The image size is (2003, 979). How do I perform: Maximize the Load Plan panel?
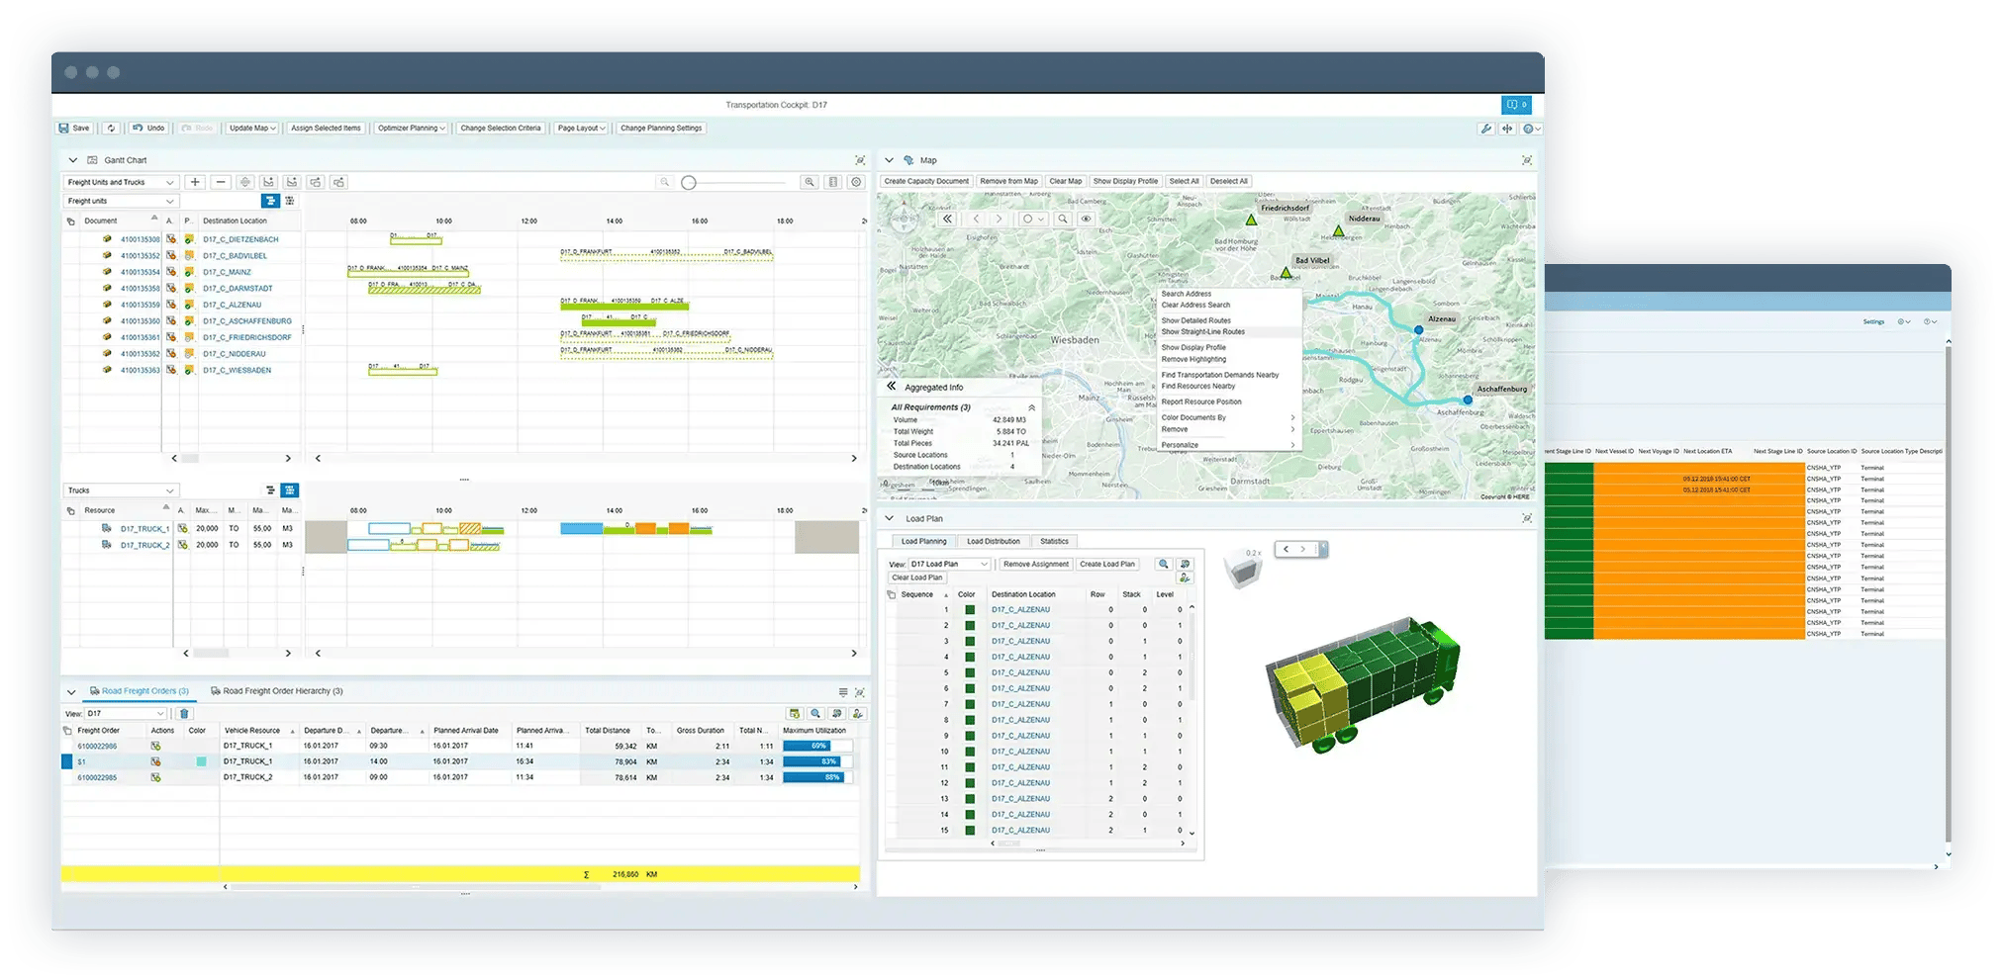pyautogui.click(x=1527, y=518)
